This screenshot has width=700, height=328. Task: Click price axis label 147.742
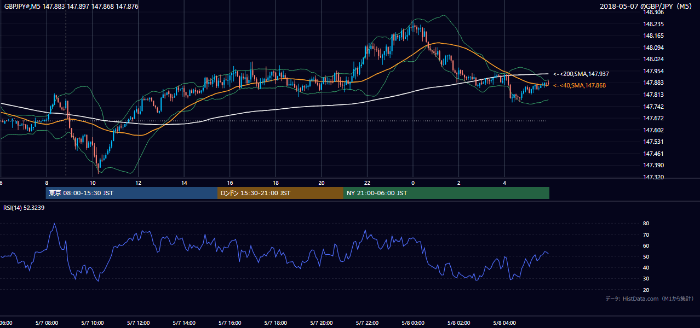(653, 107)
